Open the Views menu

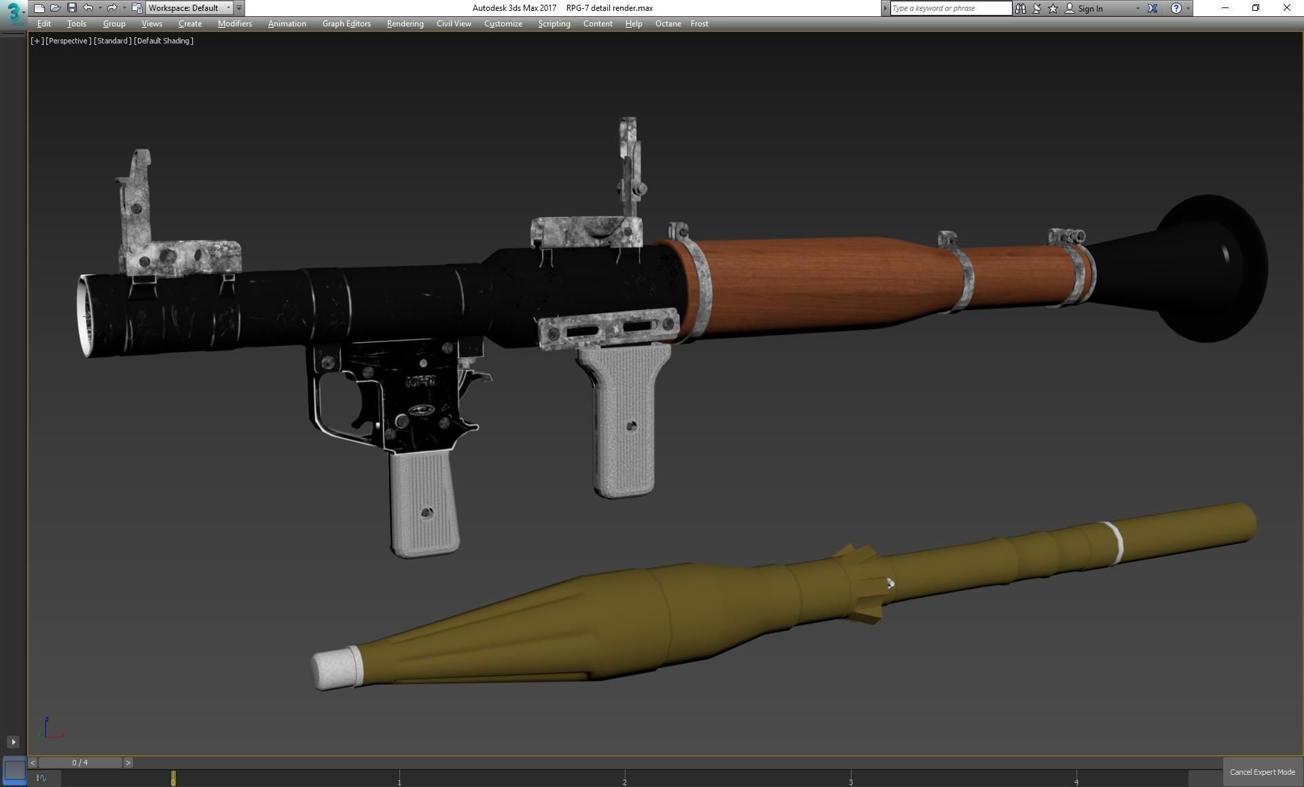pos(151,24)
